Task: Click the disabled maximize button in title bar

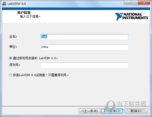Action: click(134, 3)
